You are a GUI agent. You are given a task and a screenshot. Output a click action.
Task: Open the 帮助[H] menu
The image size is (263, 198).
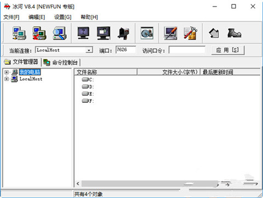point(89,17)
